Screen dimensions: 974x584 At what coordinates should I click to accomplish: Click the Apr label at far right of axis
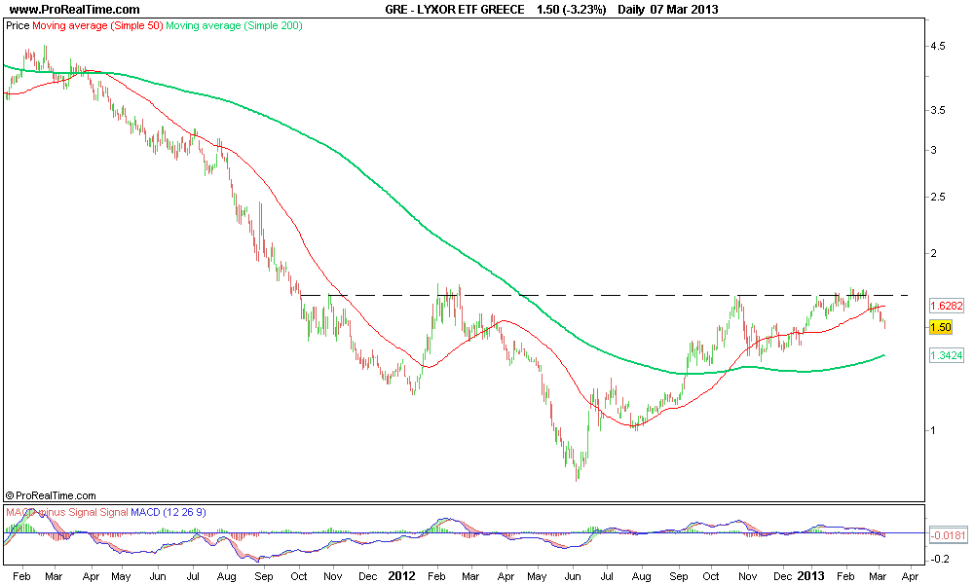click(x=910, y=576)
